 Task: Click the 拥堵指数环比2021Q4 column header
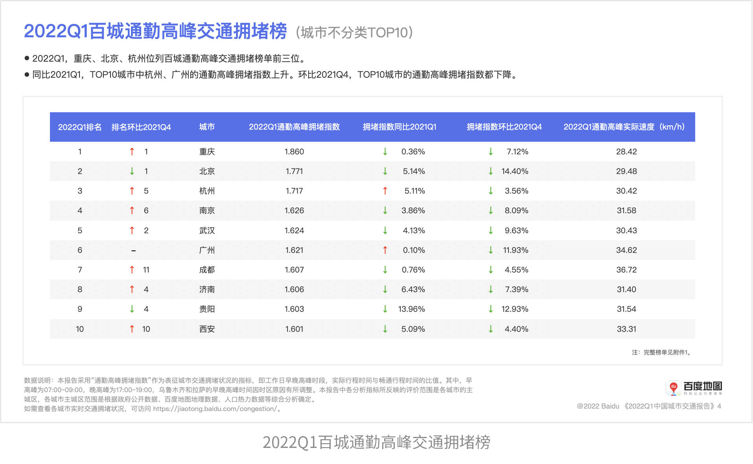(504, 127)
